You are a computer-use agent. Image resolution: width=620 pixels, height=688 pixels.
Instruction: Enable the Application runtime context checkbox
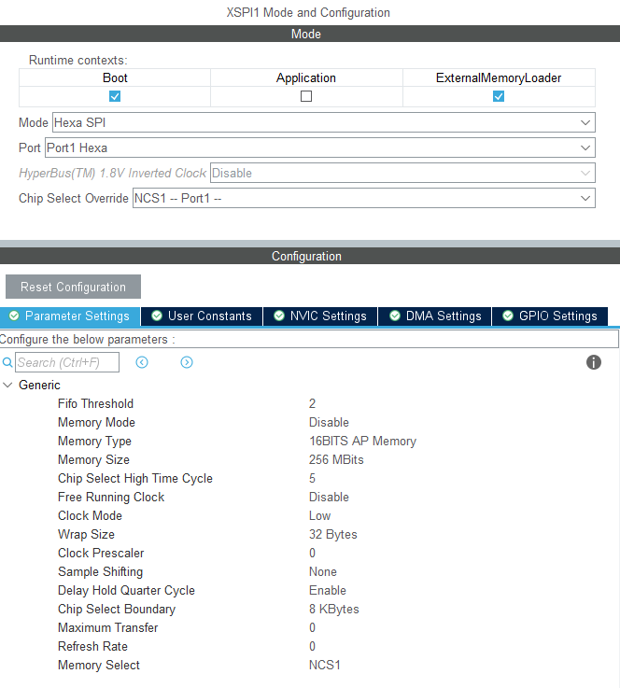point(306,96)
